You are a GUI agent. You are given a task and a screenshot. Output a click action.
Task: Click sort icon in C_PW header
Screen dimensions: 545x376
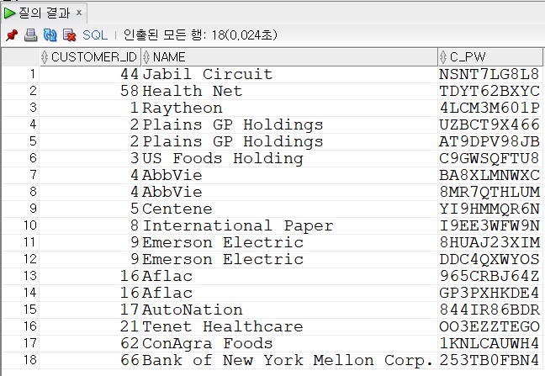(442, 57)
